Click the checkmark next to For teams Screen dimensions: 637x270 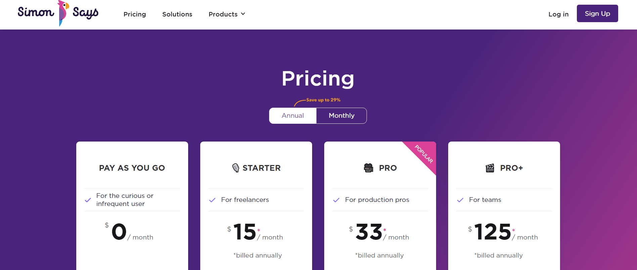[x=460, y=200]
